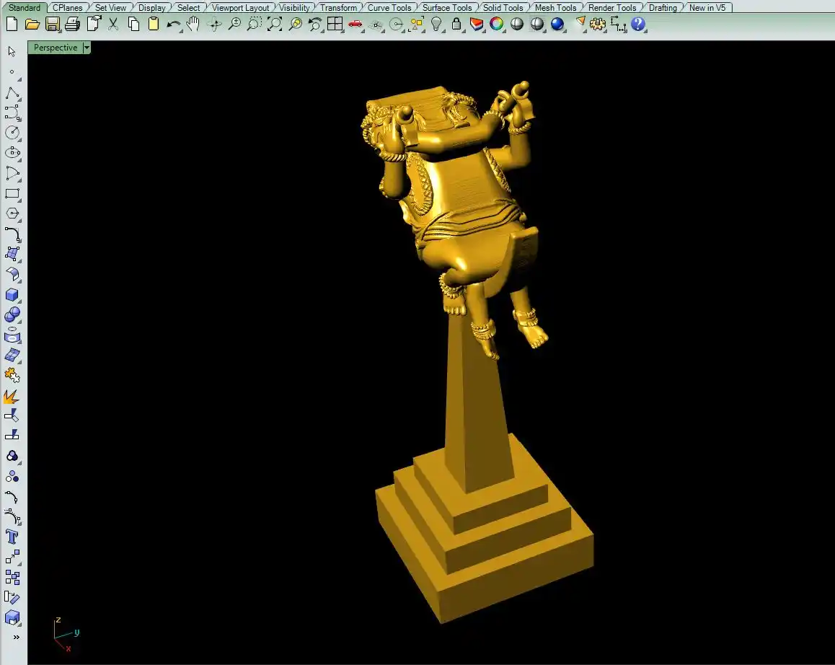This screenshot has width=835, height=665.
Task: Open the Surface Tools tab
Action: click(446, 8)
